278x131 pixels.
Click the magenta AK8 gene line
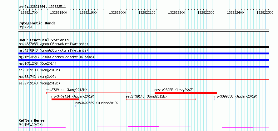(x=144, y=127)
